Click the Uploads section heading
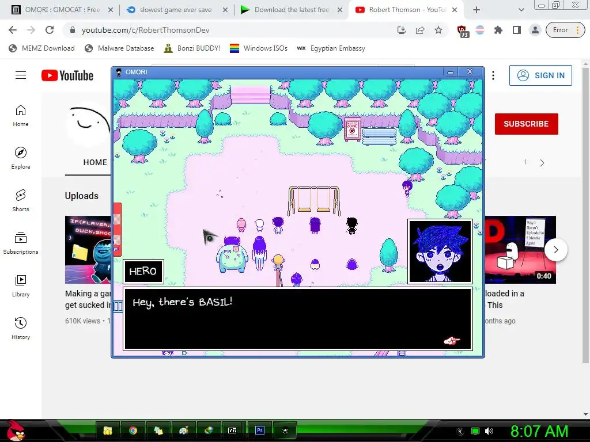This screenshot has height=442, width=590. tap(82, 196)
